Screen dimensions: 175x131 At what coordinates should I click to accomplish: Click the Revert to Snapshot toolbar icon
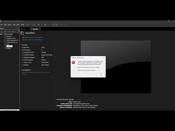pos(42,25)
